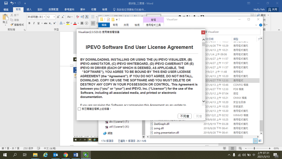Click the Holly Yeh account name
Viewport: 282px width, 159px height.
click(259, 10)
